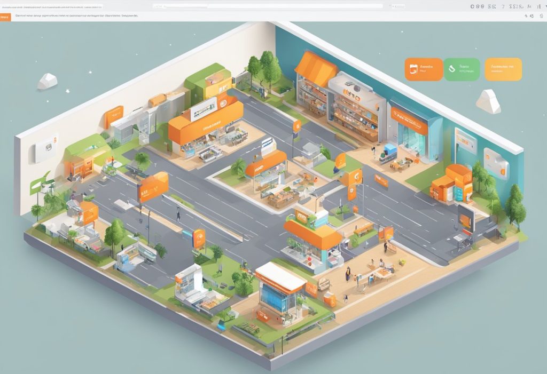547x374 pixels.
Task: Click the orange map marker beside the front park
Action: 199,237
